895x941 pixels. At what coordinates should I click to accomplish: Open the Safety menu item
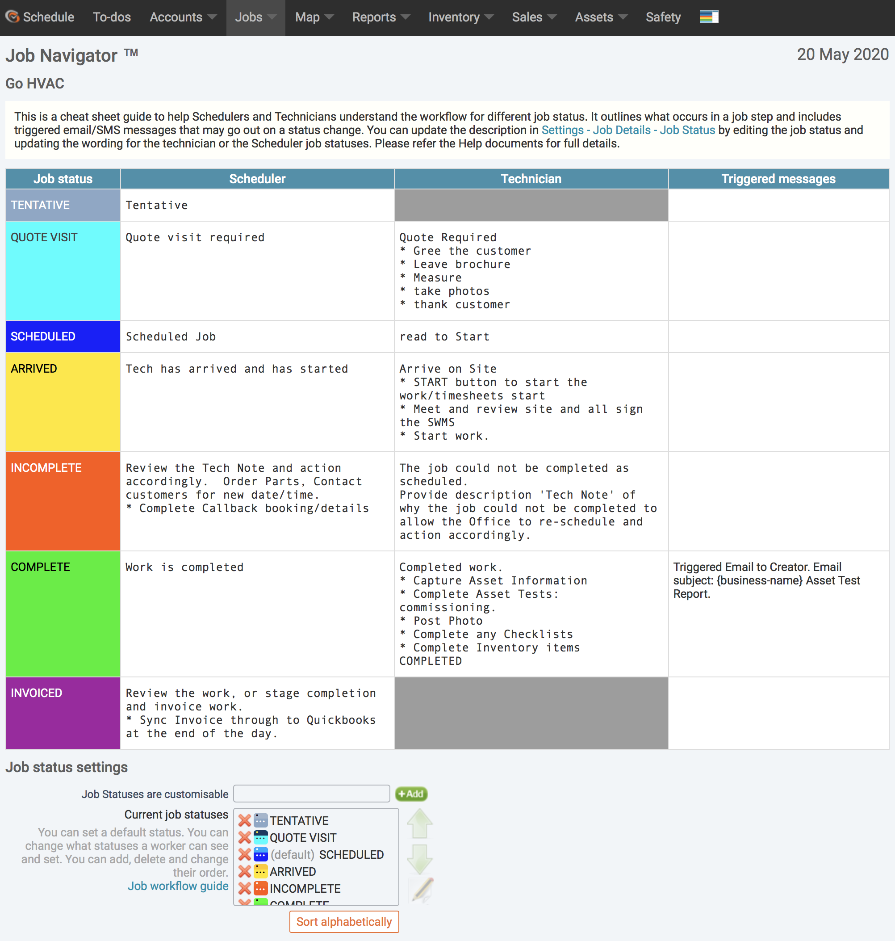(x=663, y=17)
